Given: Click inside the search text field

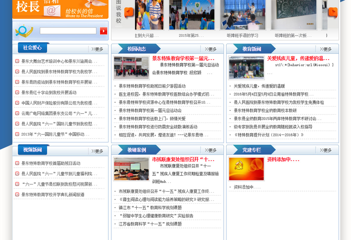Looking at the screenshot, I should click(x=68, y=31).
